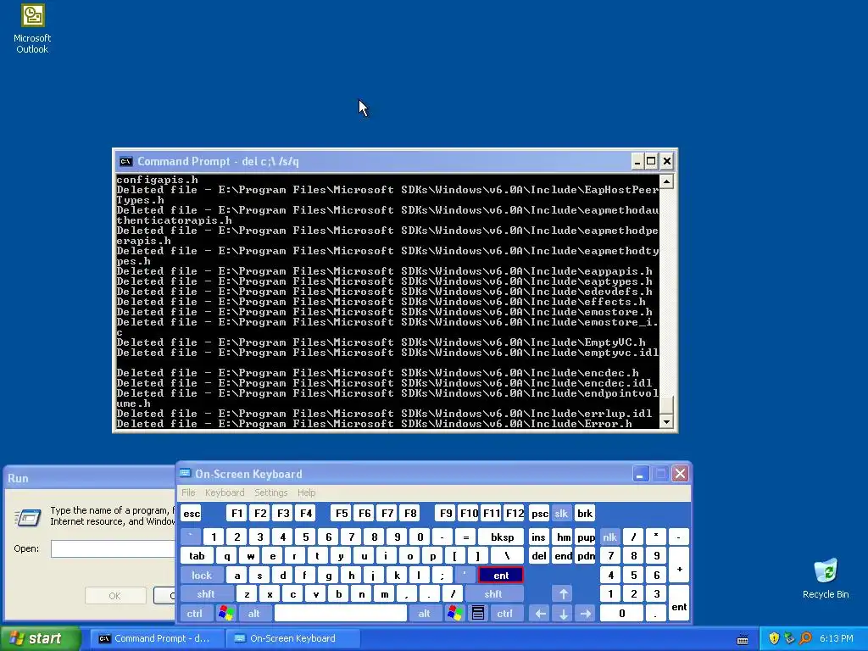The width and height of the screenshot is (868, 651).
Task: Toggle the lock (caps lock) key
Action: pyautogui.click(x=202, y=576)
